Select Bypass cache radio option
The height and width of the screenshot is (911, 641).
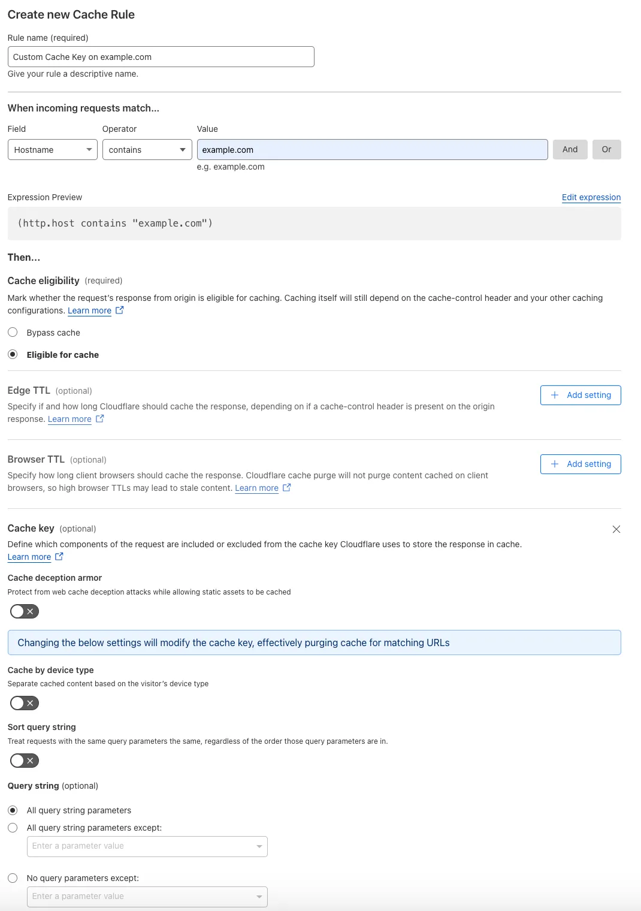tap(13, 332)
